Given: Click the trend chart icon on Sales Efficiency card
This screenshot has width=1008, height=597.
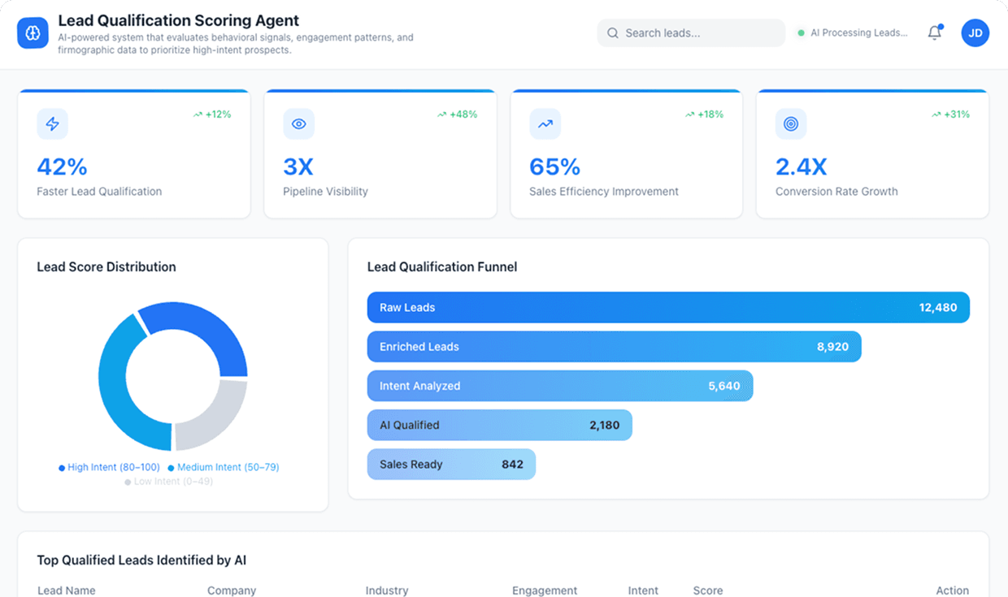Looking at the screenshot, I should [x=545, y=123].
